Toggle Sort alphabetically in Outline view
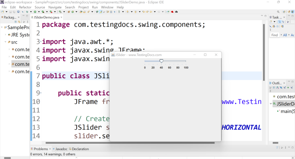This screenshot has height=159, width=295. pos(277,88)
